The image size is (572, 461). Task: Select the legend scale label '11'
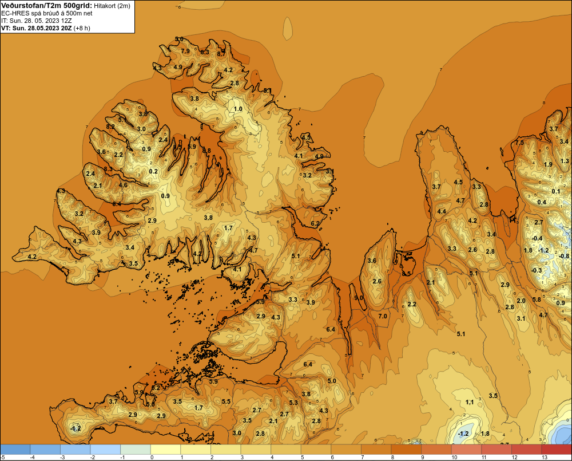[484, 458]
